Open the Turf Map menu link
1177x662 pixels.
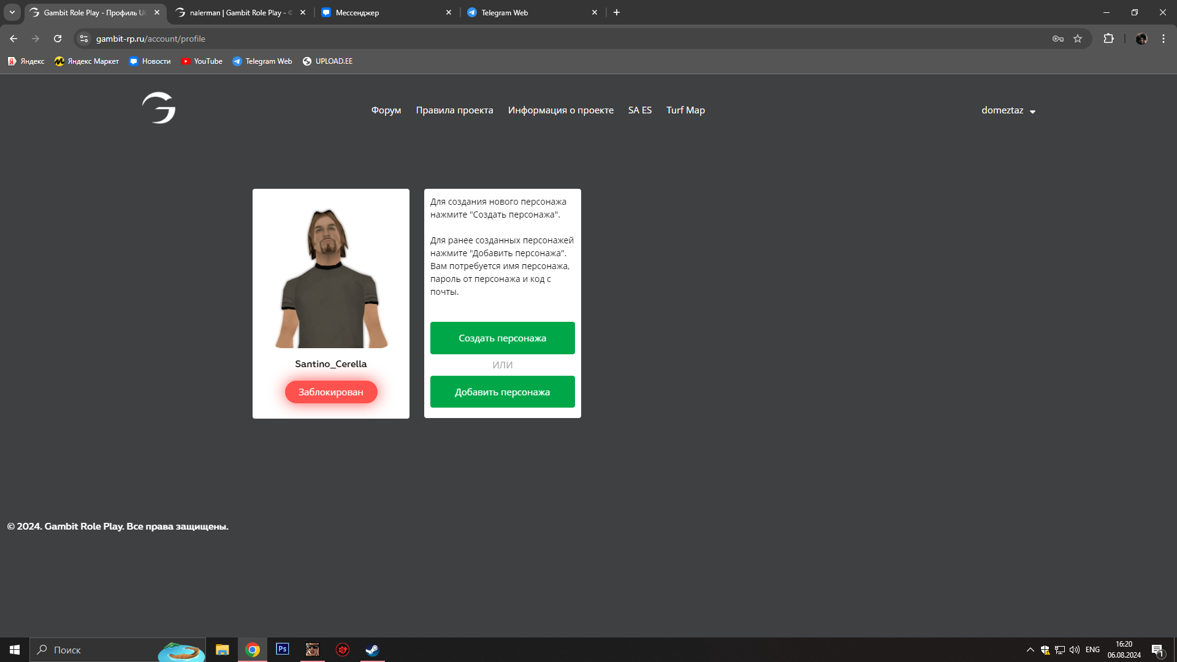(x=685, y=110)
